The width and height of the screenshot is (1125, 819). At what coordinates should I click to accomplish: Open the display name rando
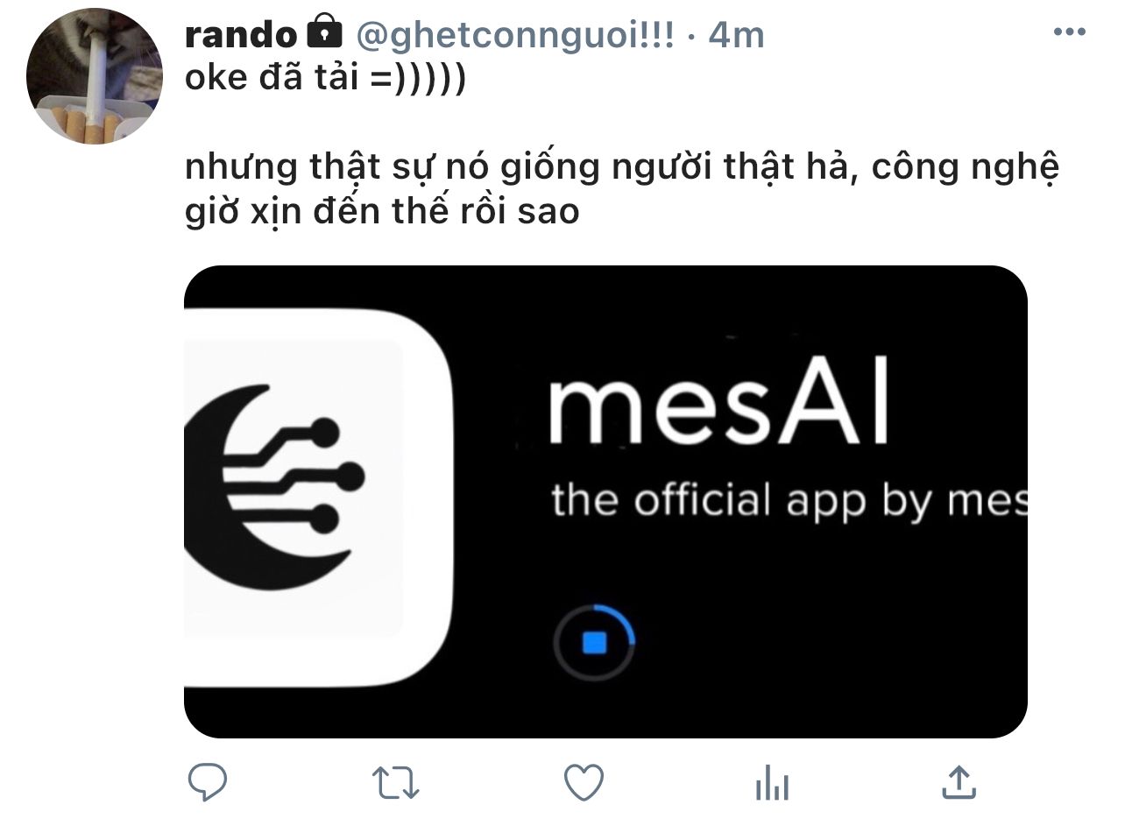pyautogui.click(x=242, y=34)
